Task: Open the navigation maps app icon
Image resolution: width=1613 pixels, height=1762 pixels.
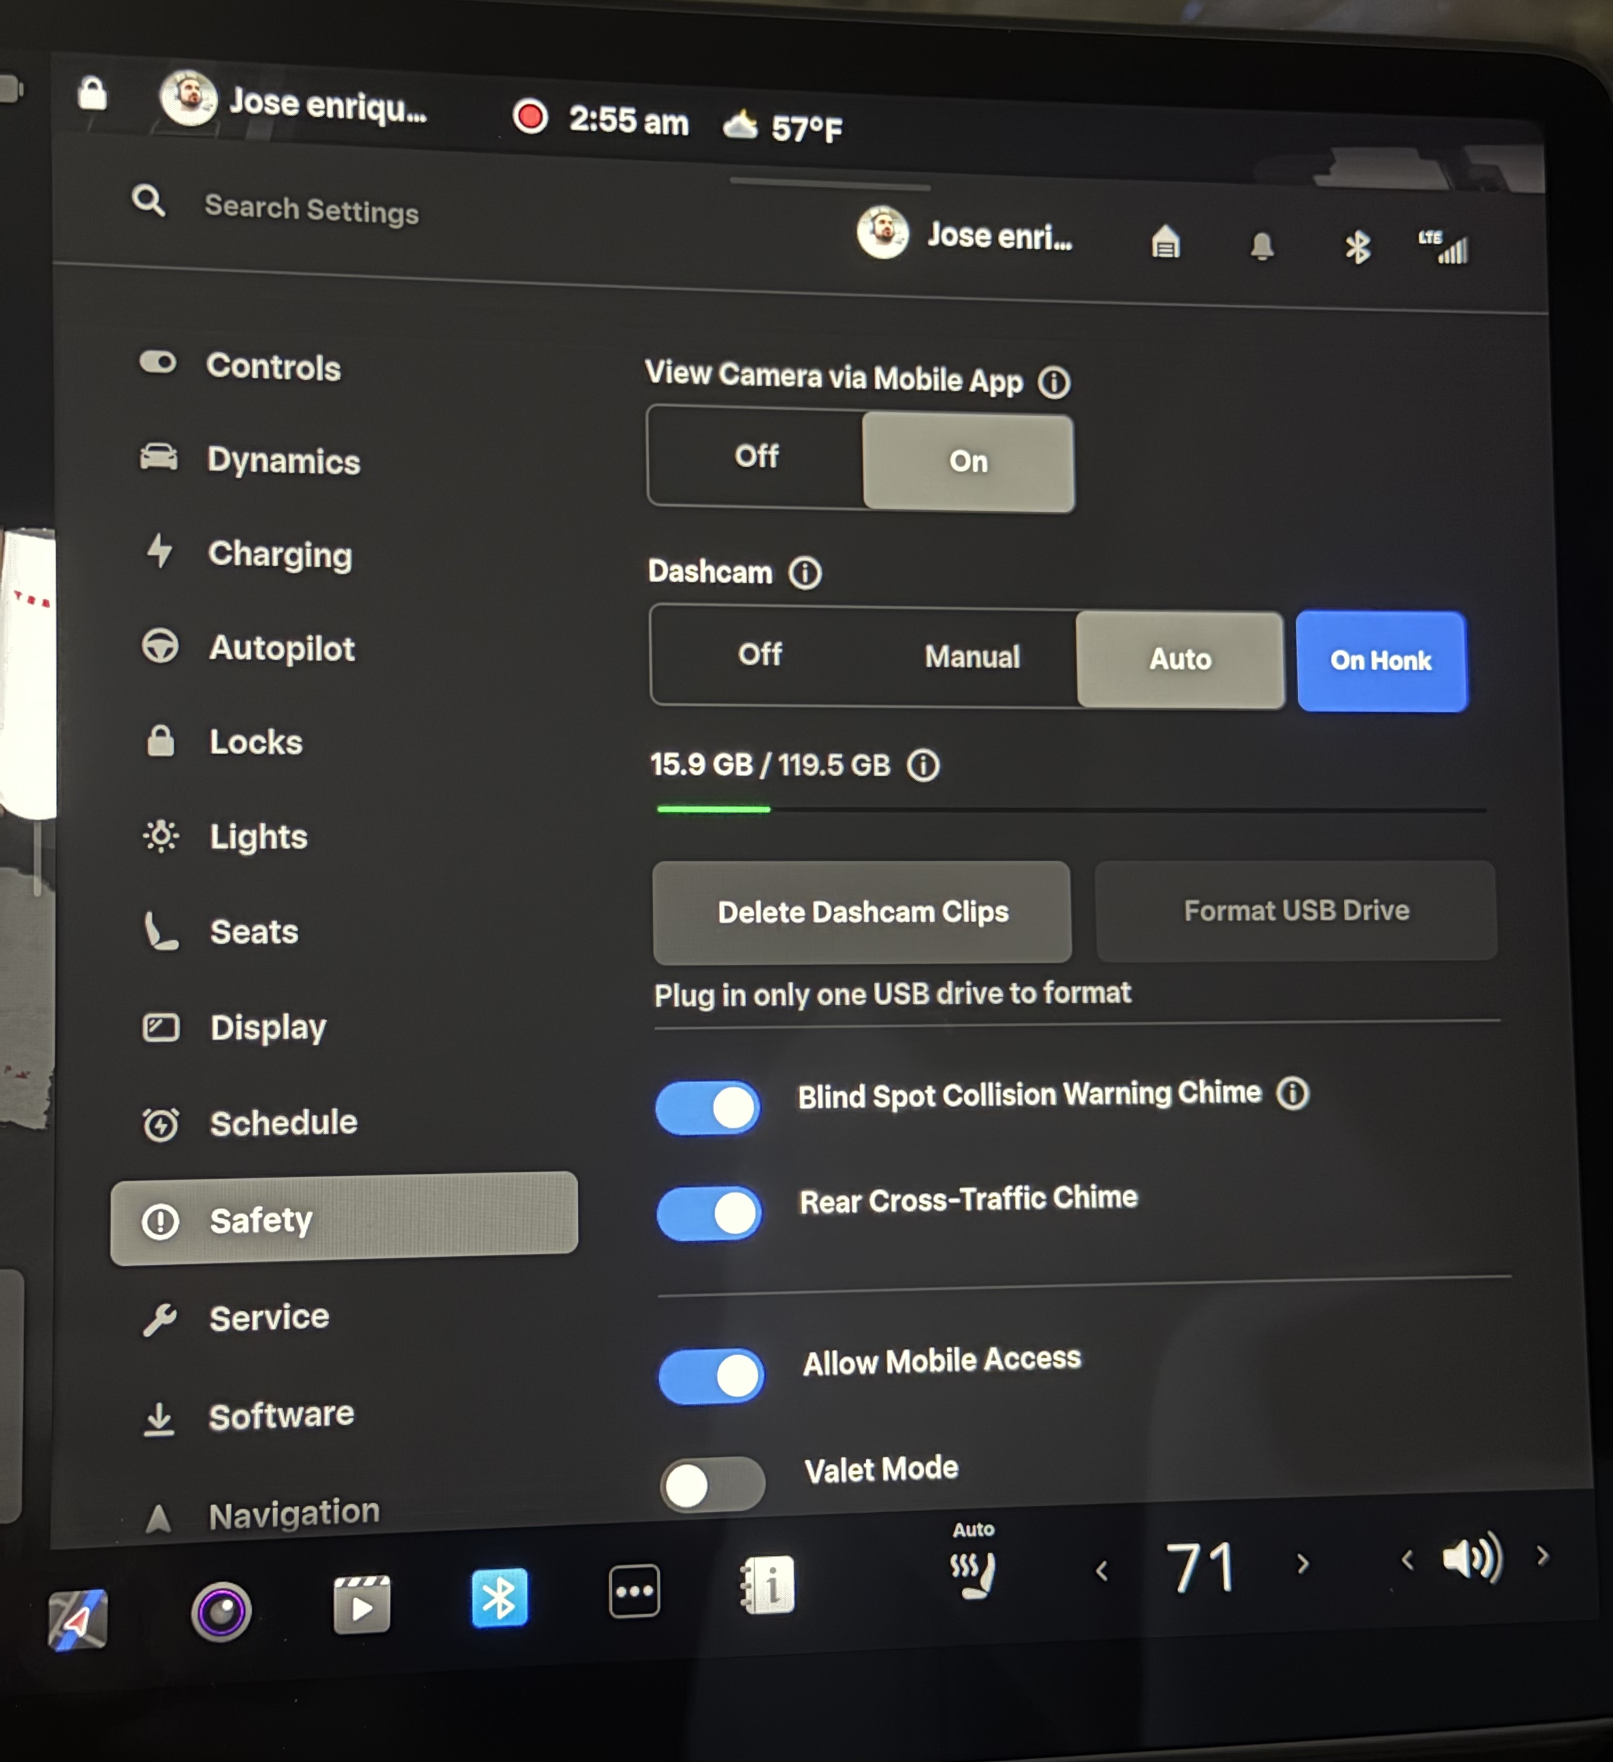Action: pos(77,1620)
